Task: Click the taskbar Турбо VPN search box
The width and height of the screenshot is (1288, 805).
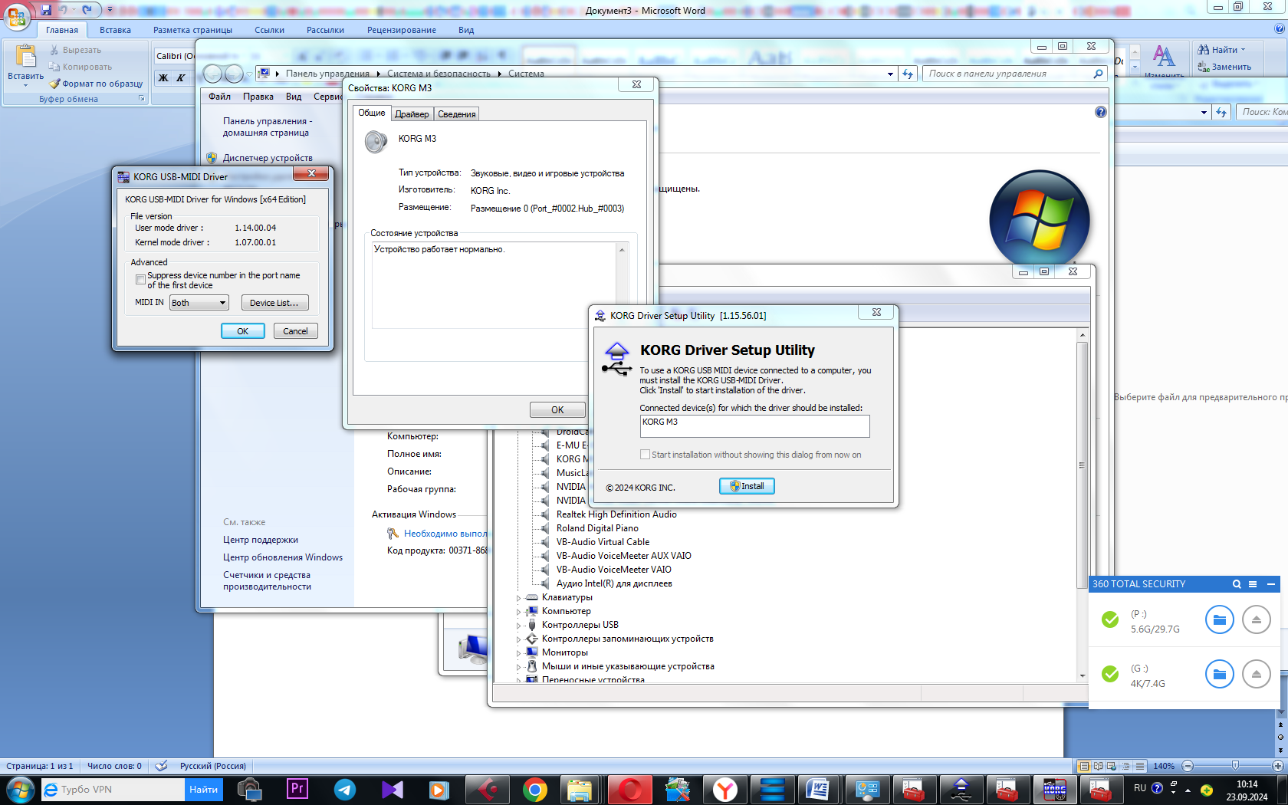Action: click(x=113, y=790)
